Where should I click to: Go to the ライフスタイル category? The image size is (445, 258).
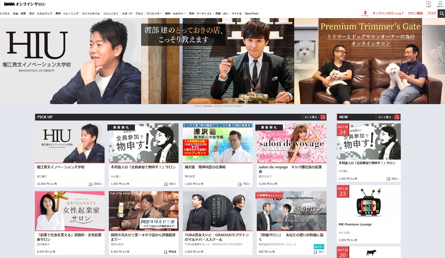pos(91,14)
